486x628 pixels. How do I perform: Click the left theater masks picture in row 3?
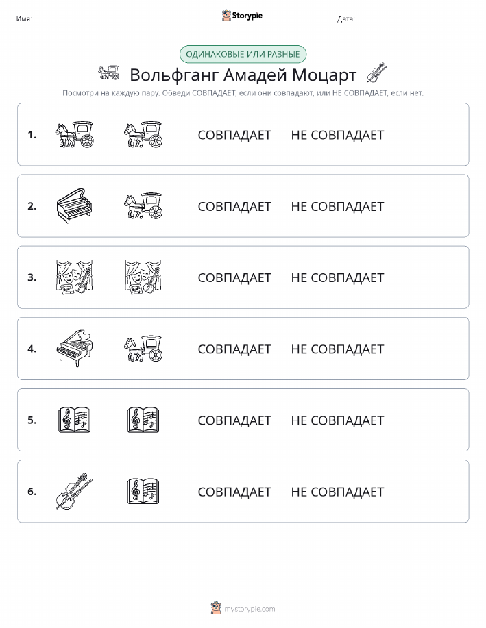point(75,277)
